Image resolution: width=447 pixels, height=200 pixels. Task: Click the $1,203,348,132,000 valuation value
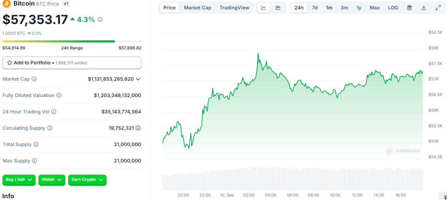(x=117, y=96)
